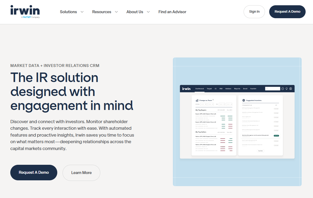
Task: Click the Sign In button
Action: (x=254, y=12)
